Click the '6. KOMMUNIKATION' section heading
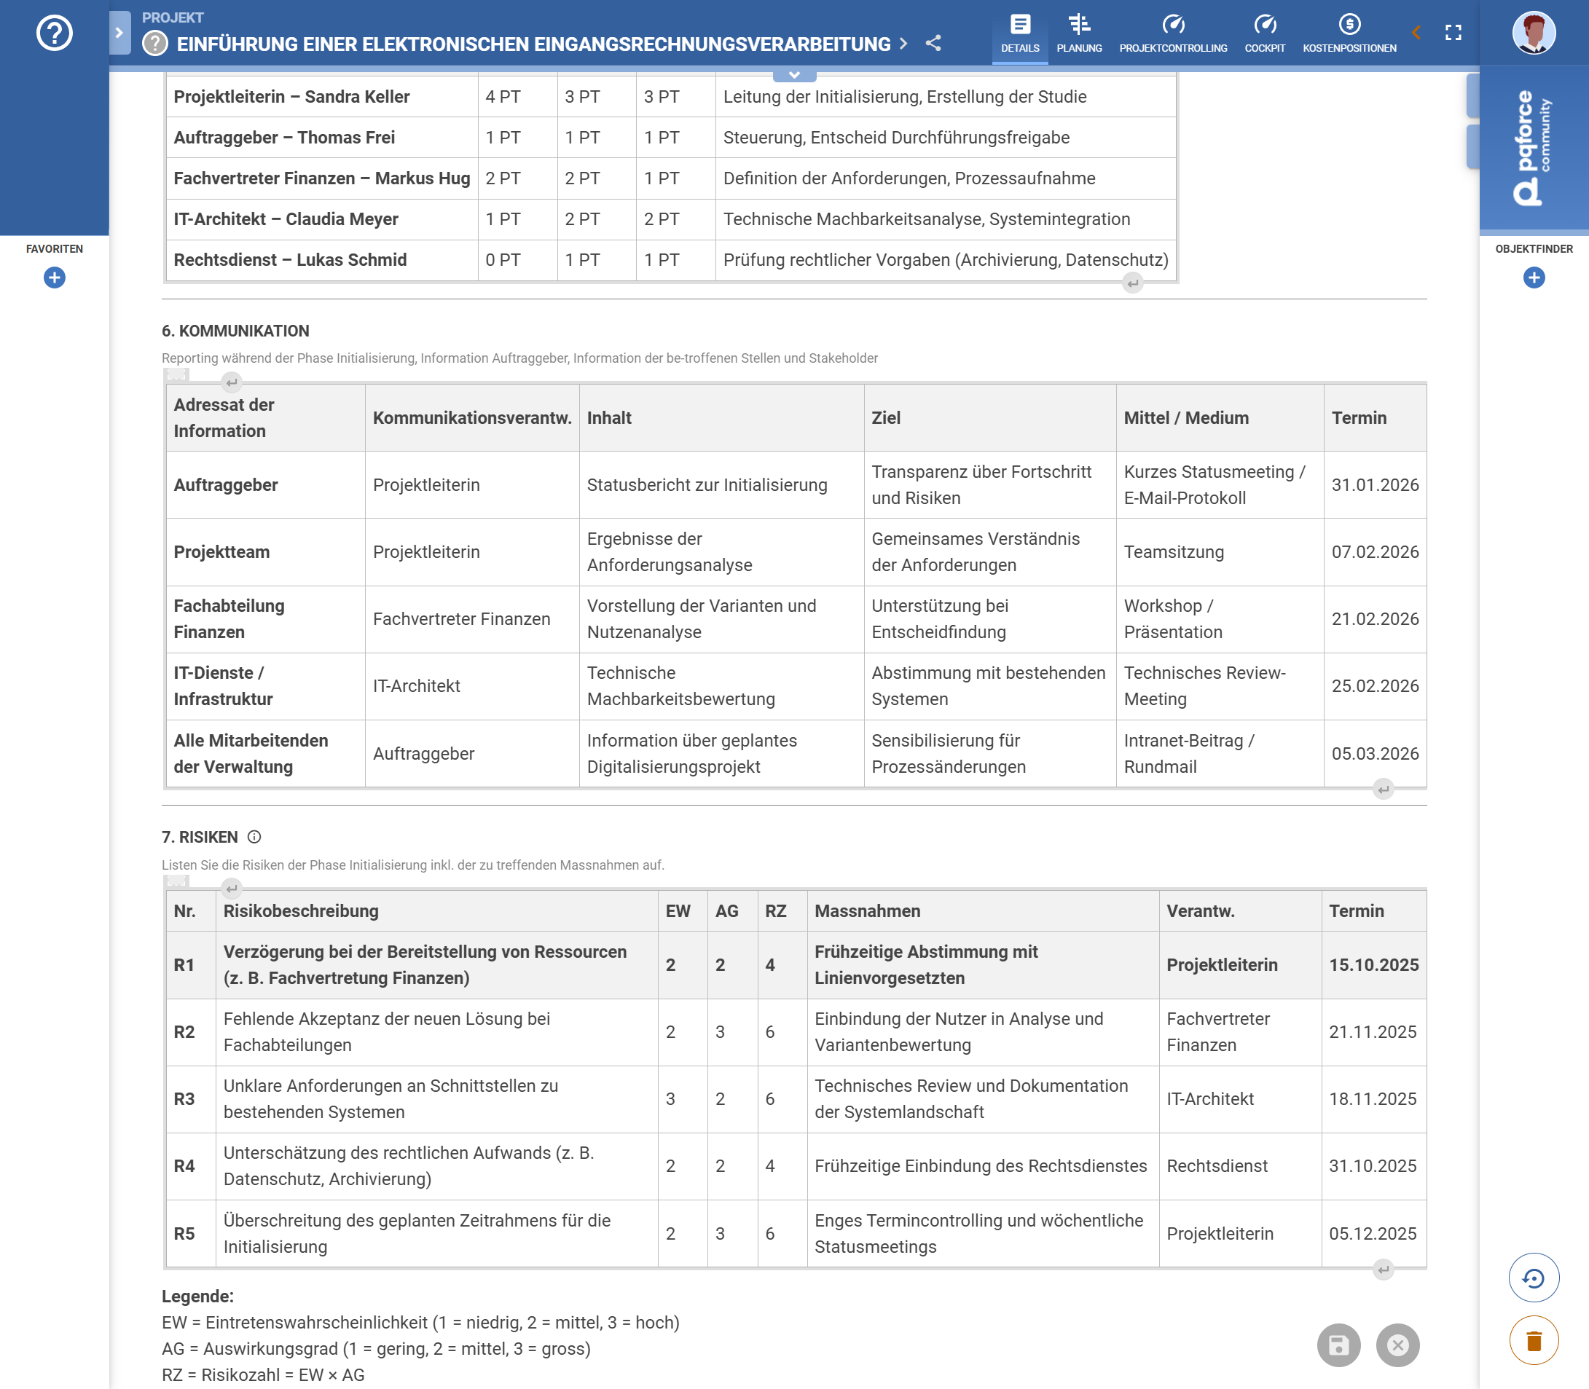Image resolution: width=1589 pixels, height=1389 pixels. (235, 331)
